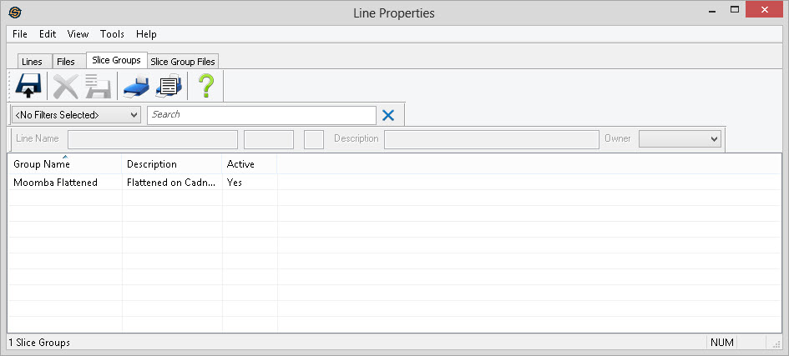The width and height of the screenshot is (789, 356).
Task: Click the application logo in title bar
Action: coord(15,13)
